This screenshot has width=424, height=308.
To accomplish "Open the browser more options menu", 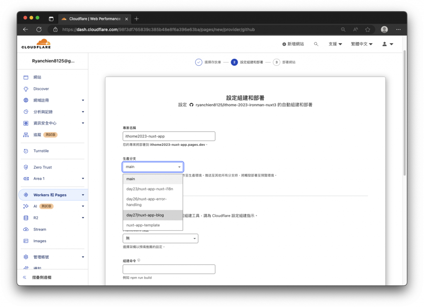I will (398, 29).
